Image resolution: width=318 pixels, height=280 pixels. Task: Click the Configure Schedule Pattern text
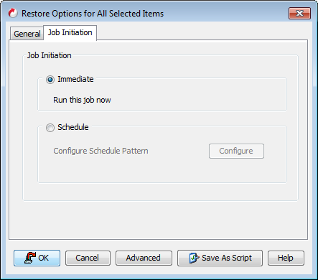100,151
